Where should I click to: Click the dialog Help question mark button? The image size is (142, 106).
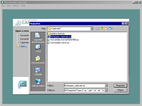click(x=123, y=24)
